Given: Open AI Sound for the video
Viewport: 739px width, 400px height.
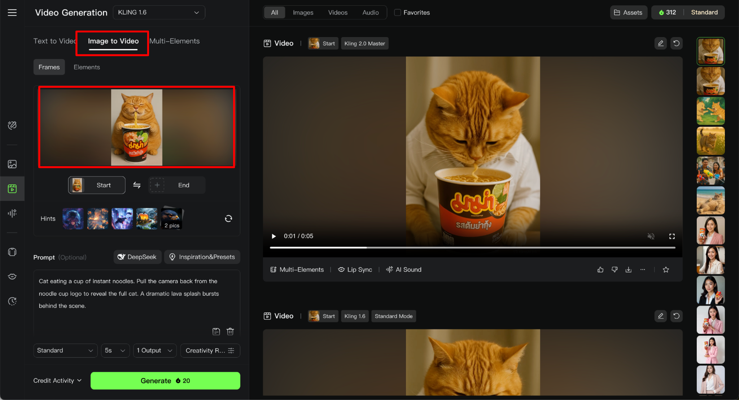Looking at the screenshot, I should point(404,270).
